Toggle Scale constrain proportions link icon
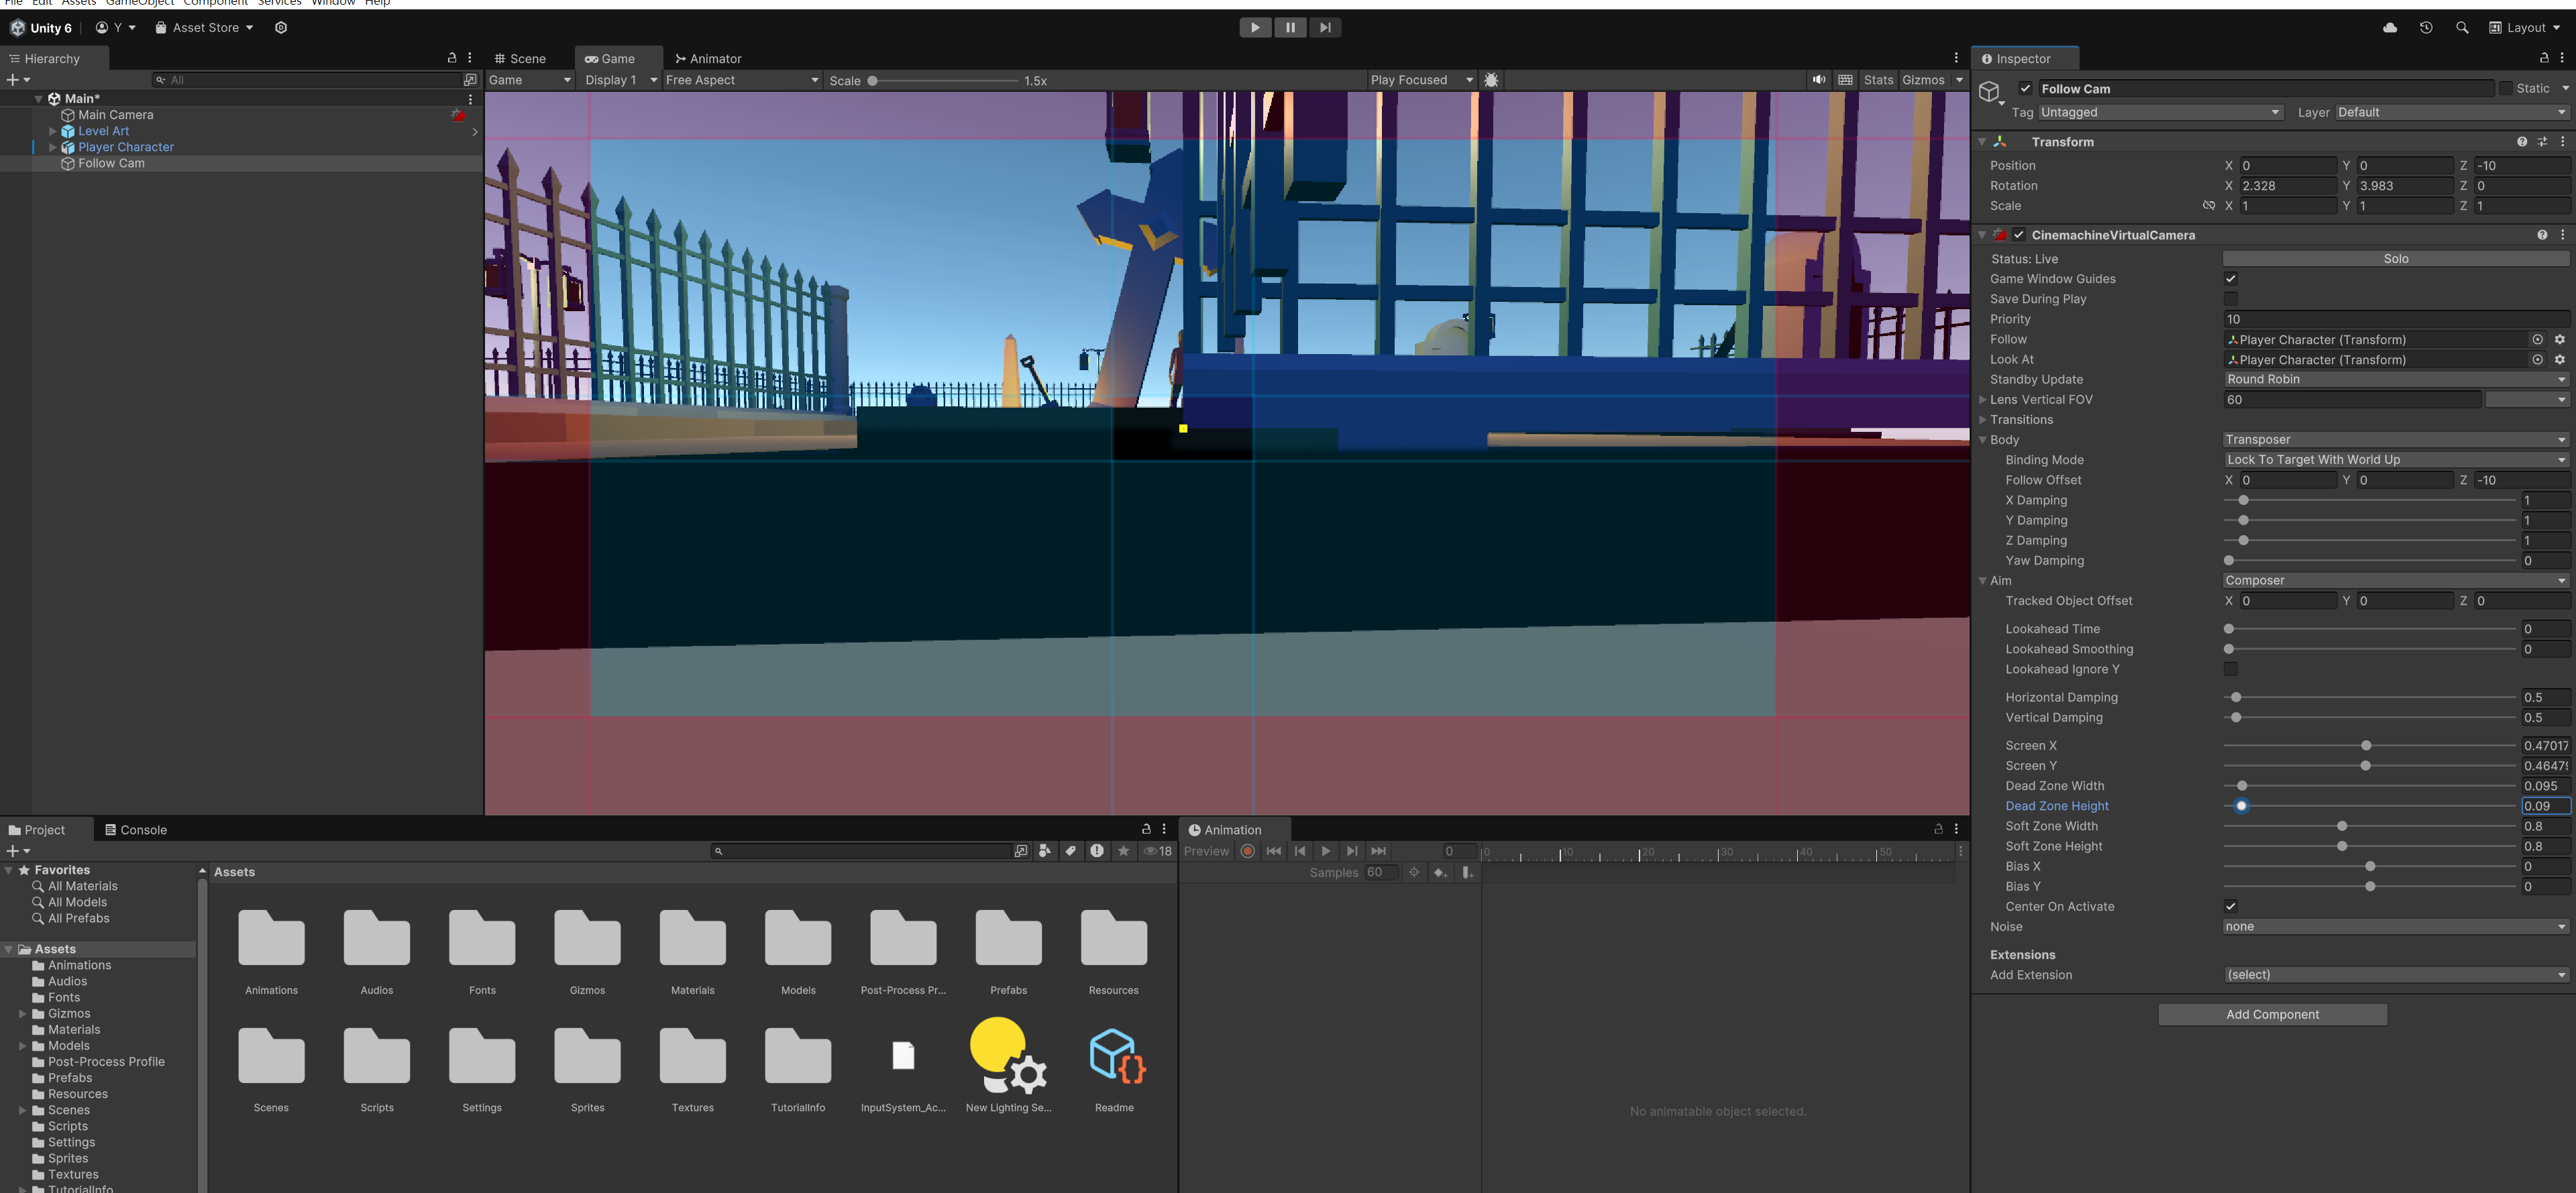Screen dimensions: 2576x1193 2208,206
